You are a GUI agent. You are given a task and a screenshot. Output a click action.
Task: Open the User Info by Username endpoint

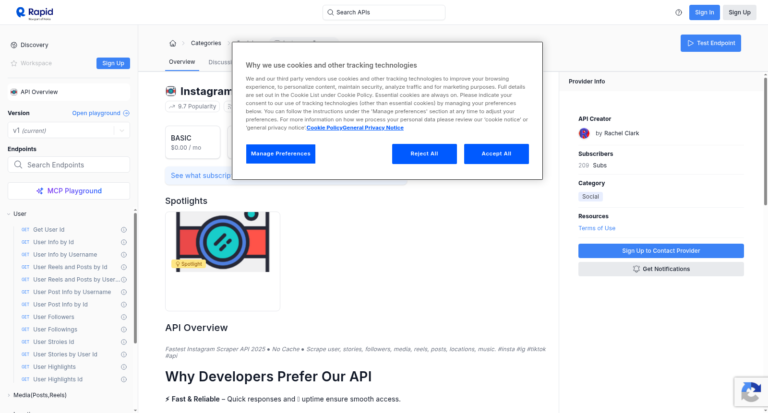tap(65, 255)
